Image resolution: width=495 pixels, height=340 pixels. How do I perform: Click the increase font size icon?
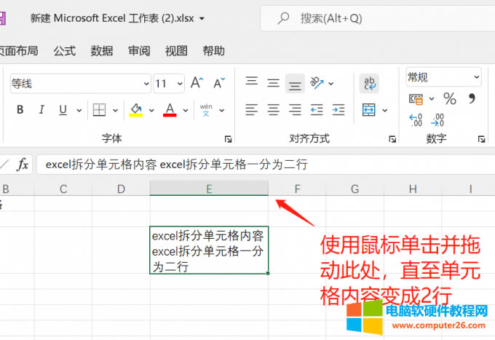click(x=197, y=83)
